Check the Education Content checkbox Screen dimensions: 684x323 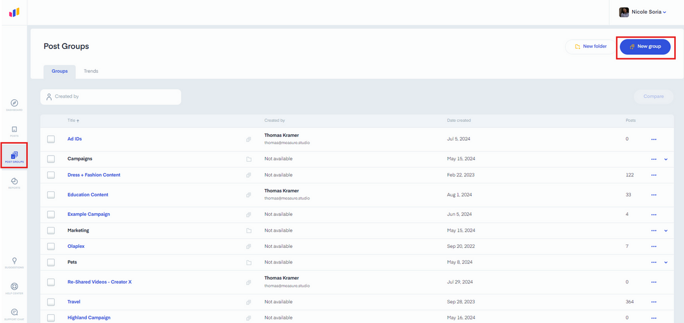click(x=51, y=194)
